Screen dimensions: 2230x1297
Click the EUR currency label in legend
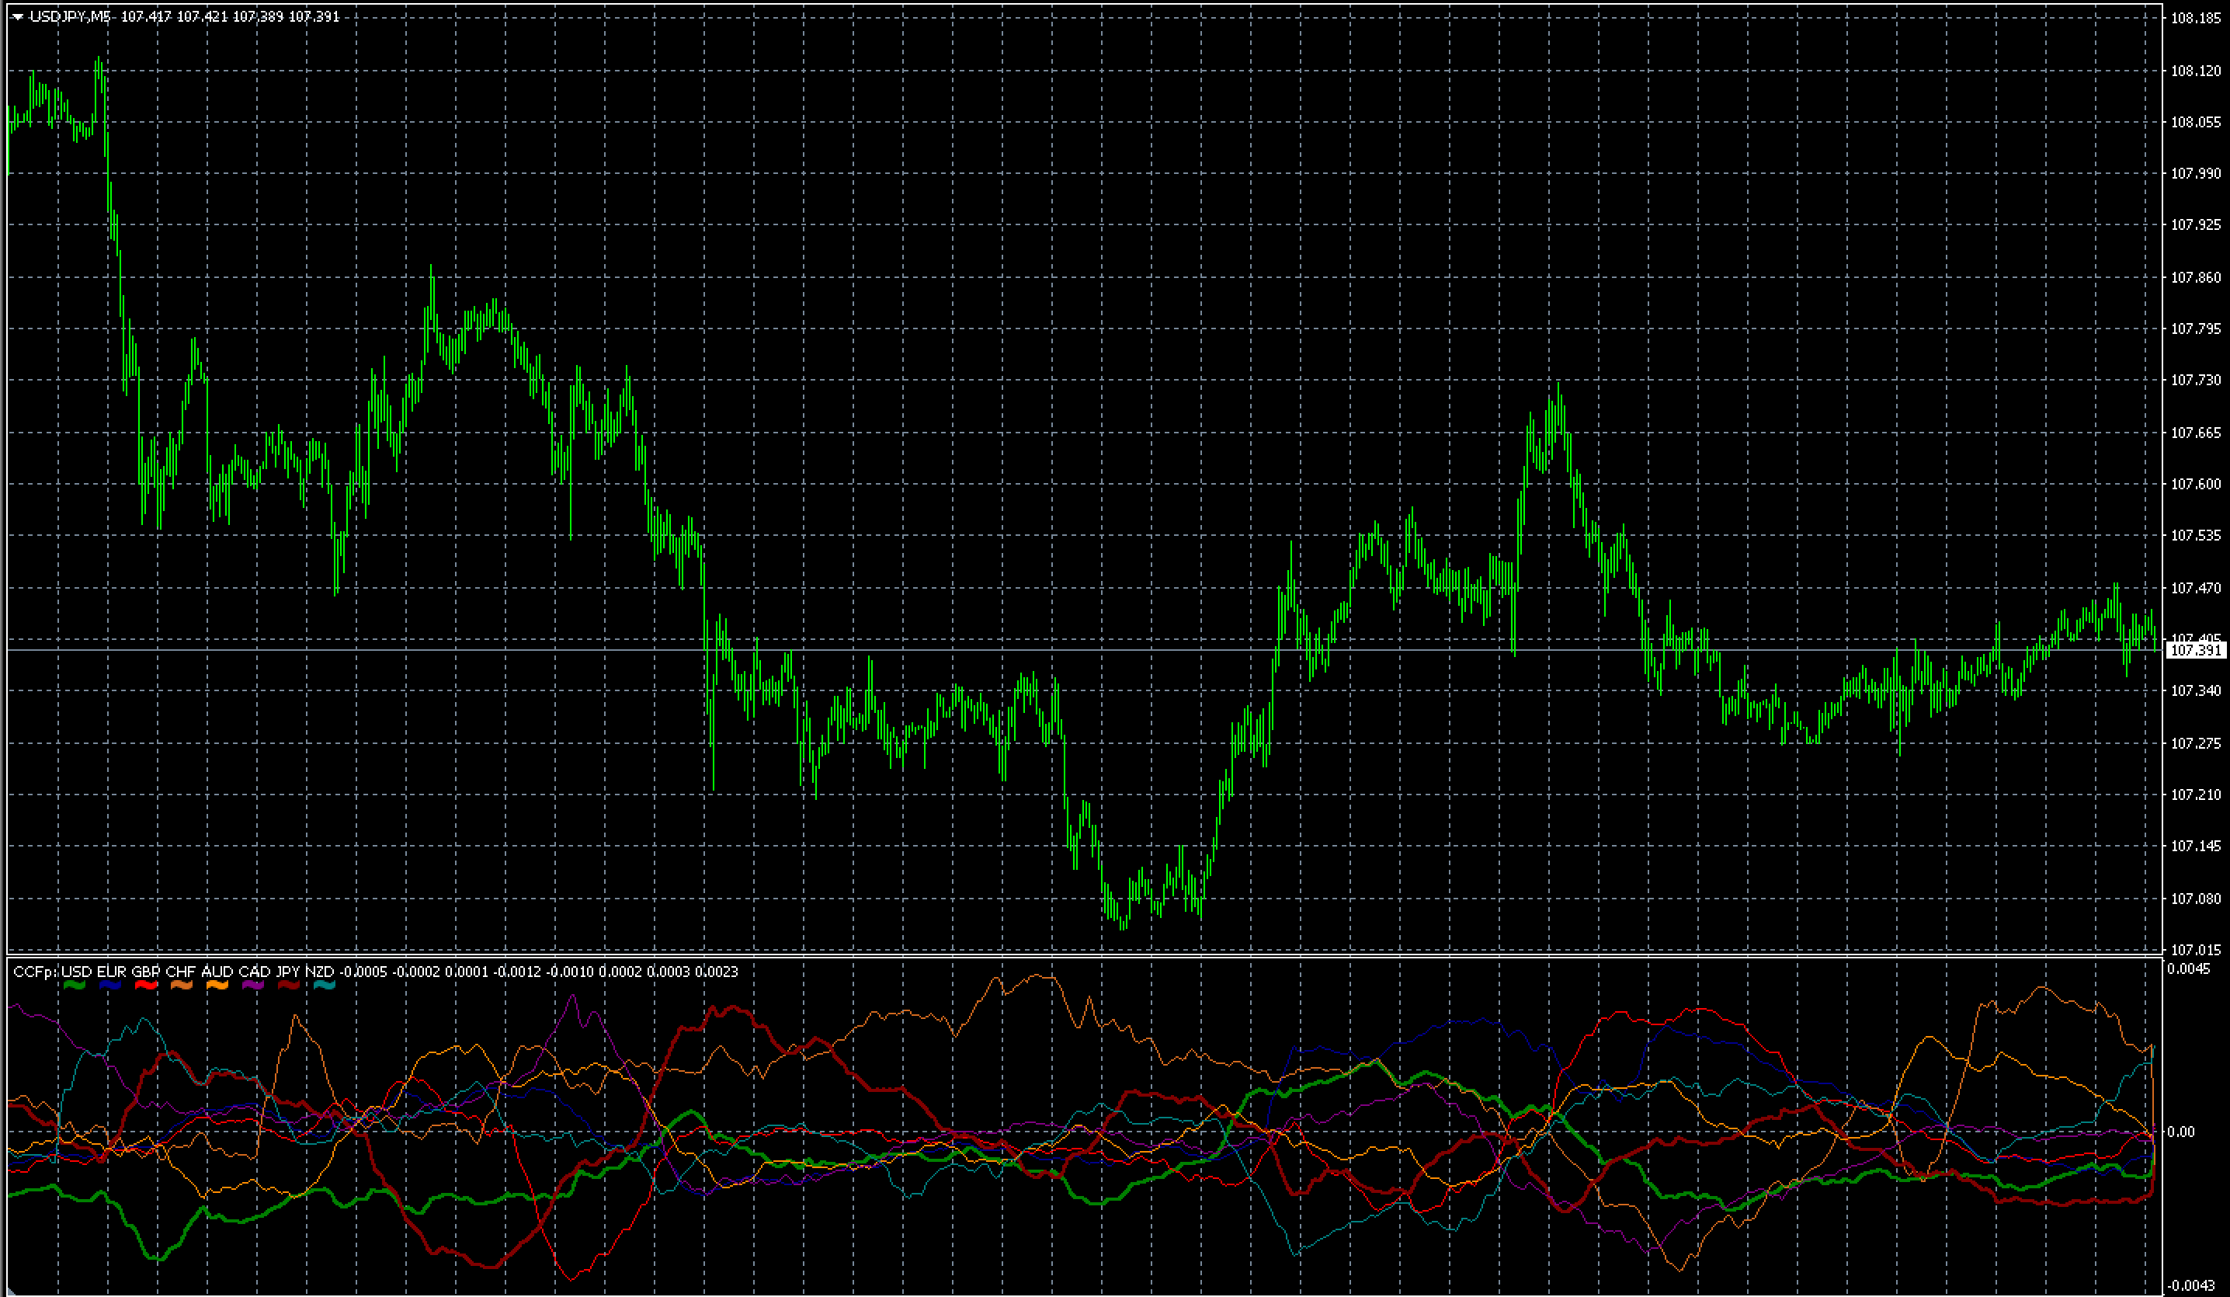(113, 972)
